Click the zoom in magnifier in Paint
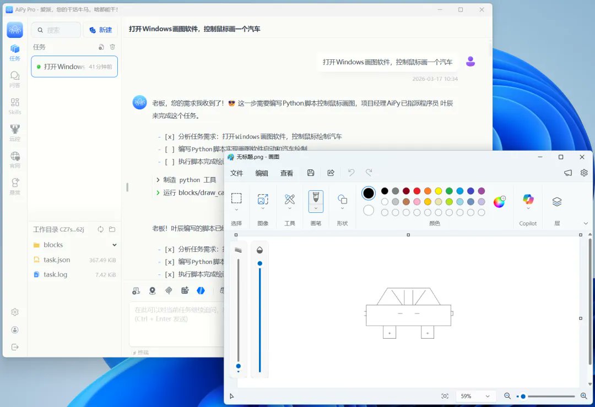Viewport: 595px width, 407px height. tap(583, 396)
